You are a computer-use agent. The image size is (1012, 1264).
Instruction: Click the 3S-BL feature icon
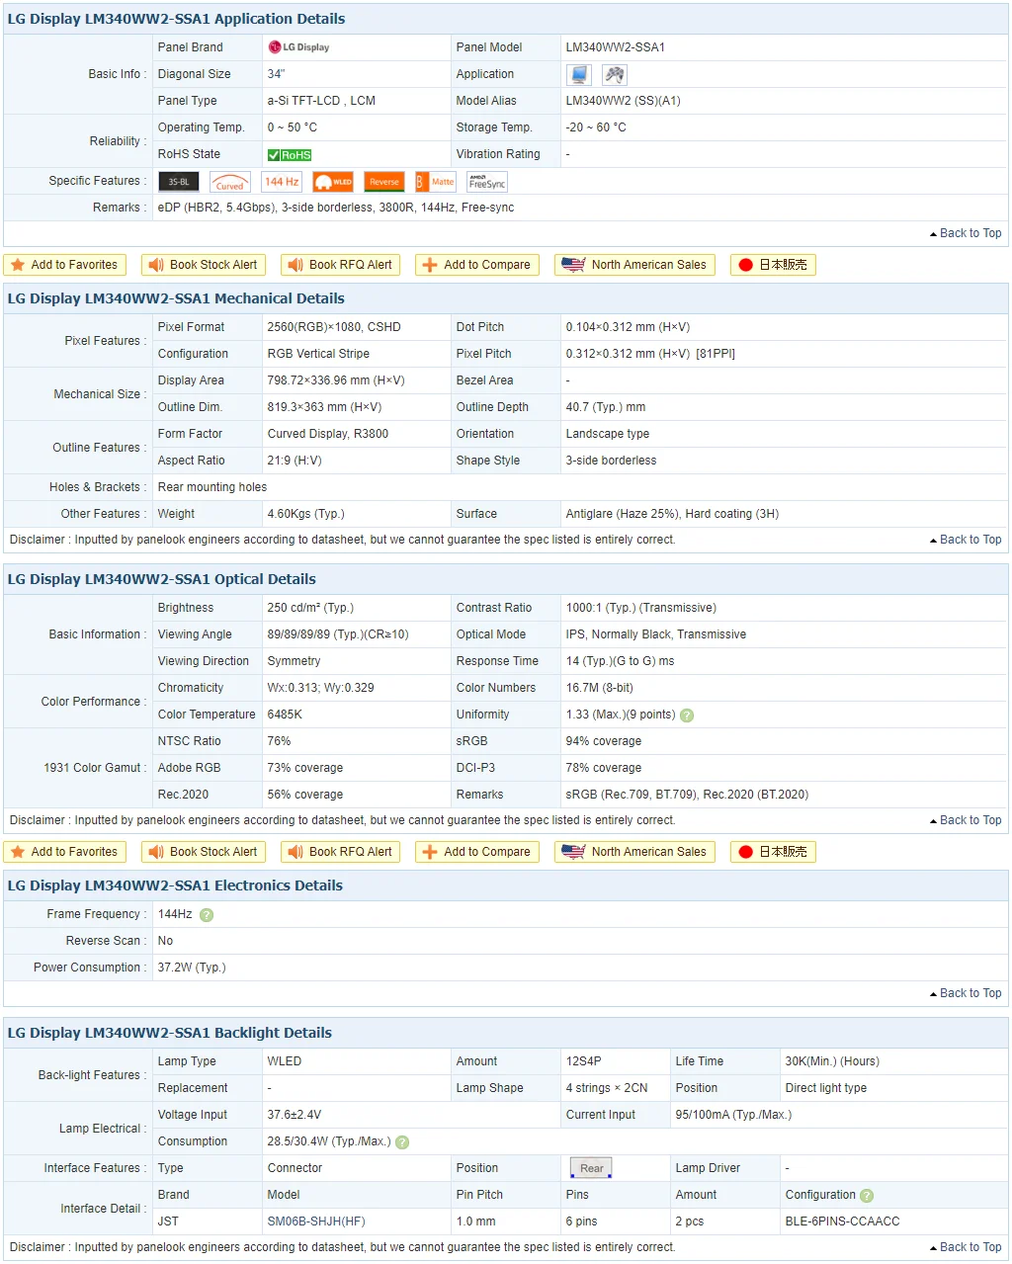(x=179, y=181)
